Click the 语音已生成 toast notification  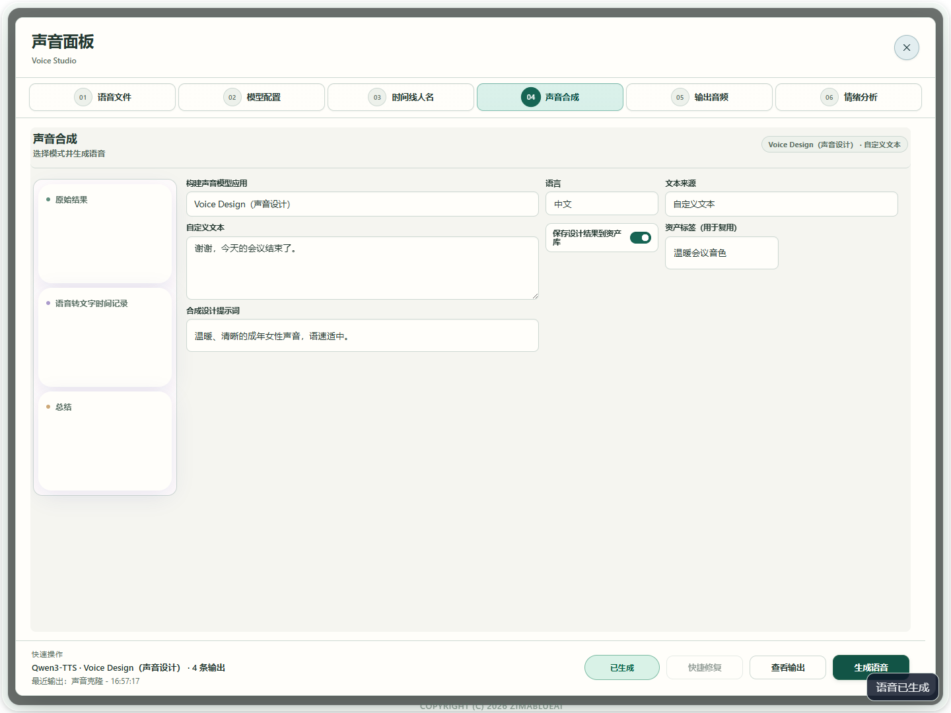pyautogui.click(x=903, y=687)
